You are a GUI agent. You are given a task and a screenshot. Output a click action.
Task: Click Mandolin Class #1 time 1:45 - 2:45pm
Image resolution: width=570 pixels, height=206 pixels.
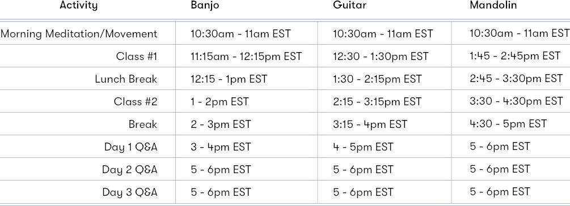pos(515,56)
